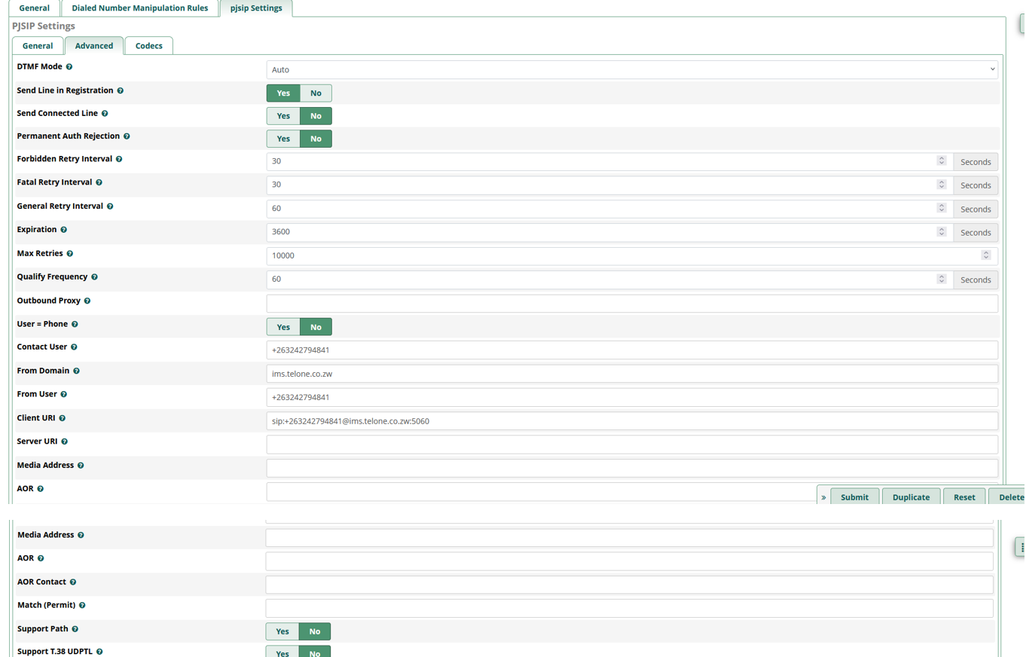Set Send Connected Line to Yes
The width and height of the screenshot is (1026, 657).
click(283, 116)
